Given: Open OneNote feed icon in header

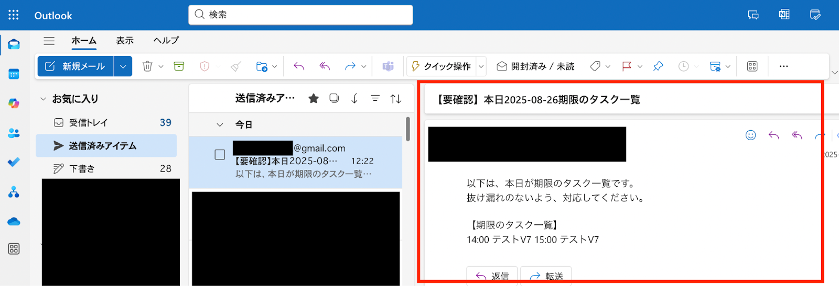Looking at the screenshot, I should pos(784,15).
